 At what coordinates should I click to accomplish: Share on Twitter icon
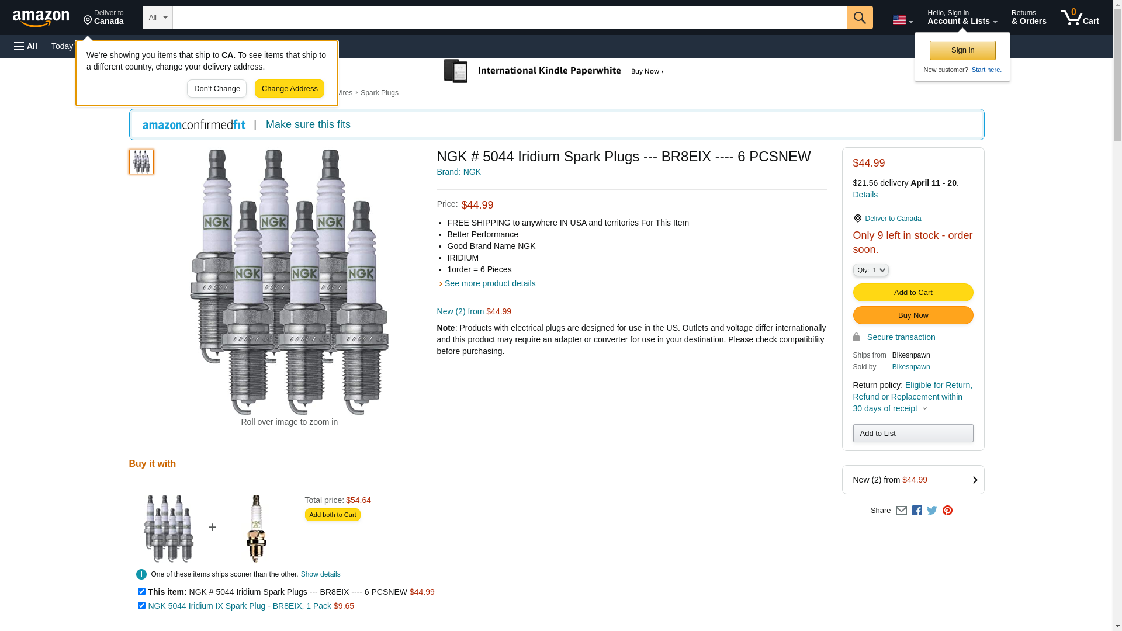tap(932, 511)
